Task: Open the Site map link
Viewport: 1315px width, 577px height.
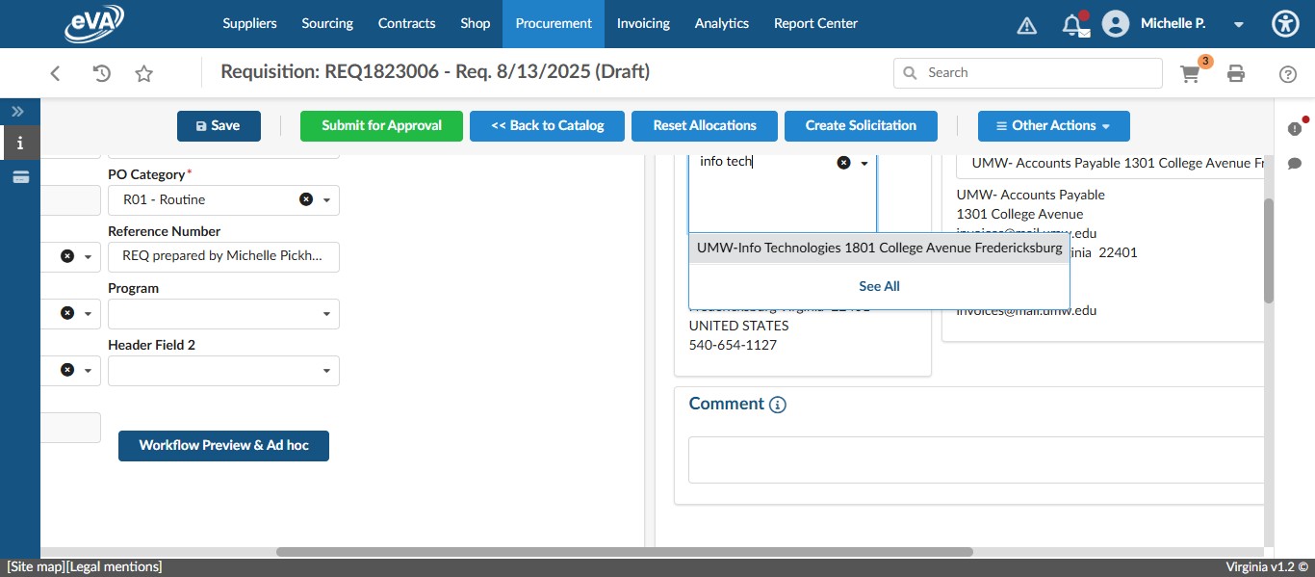Action: (x=35, y=567)
